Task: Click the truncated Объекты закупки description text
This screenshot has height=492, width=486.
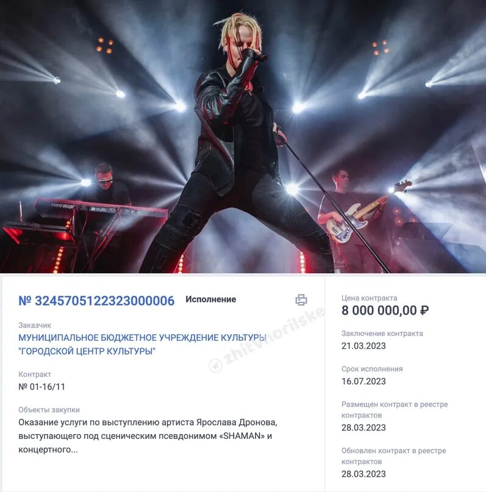Action: click(x=148, y=436)
